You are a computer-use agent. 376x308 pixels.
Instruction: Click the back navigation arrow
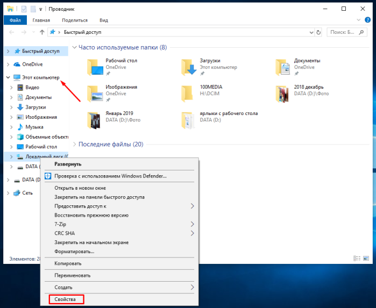11,32
